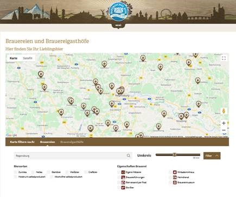Collapse the Filter panel
This screenshot has height=197, width=236.
click(212, 156)
